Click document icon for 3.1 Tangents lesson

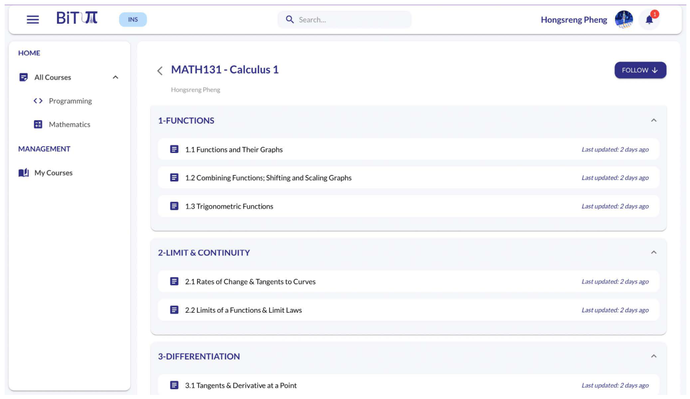click(175, 385)
